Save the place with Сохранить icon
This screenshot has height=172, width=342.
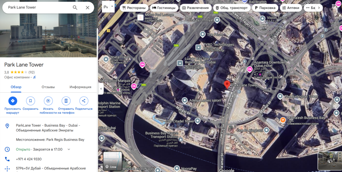[x=30, y=101]
